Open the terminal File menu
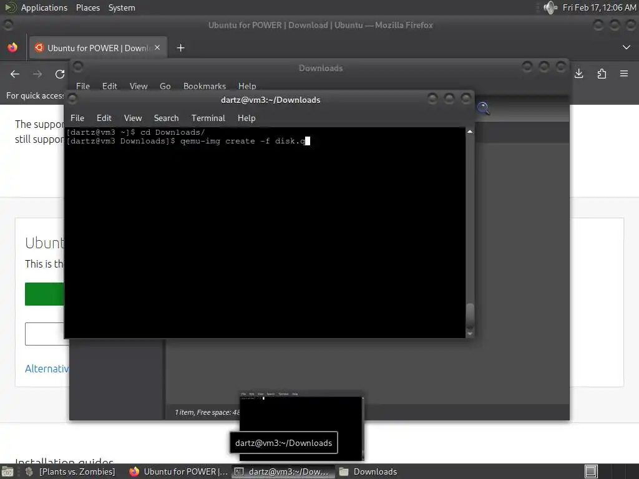The width and height of the screenshot is (639, 479). [x=77, y=118]
